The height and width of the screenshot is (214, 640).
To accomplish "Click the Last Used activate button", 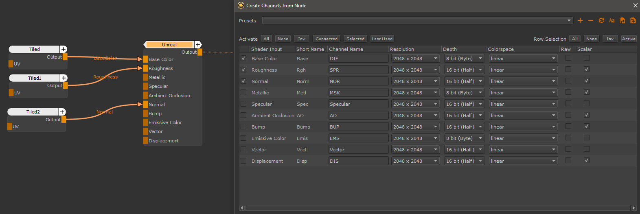I will 382,39.
